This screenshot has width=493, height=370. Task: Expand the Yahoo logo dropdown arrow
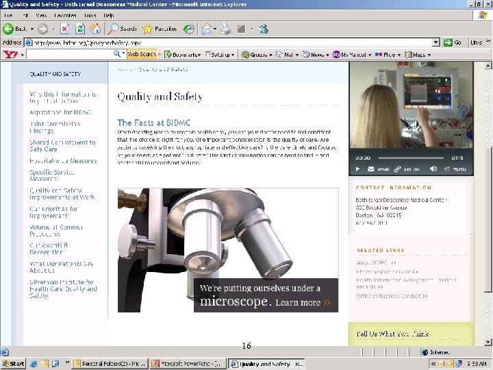click(22, 55)
